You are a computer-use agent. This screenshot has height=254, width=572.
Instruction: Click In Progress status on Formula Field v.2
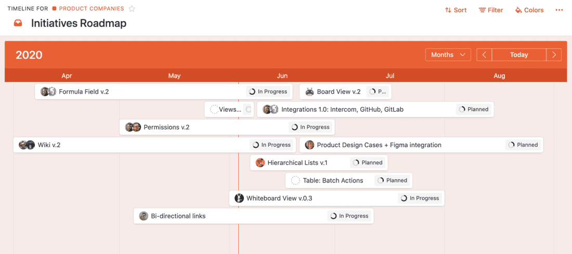click(x=268, y=92)
